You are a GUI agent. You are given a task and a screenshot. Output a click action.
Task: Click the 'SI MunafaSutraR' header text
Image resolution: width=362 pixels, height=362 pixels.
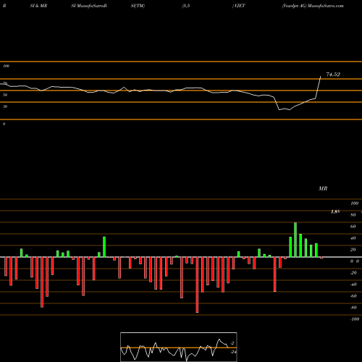89,6
